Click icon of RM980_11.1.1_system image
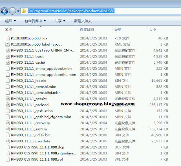Viewport: 181px width, 166px height. (8, 129)
